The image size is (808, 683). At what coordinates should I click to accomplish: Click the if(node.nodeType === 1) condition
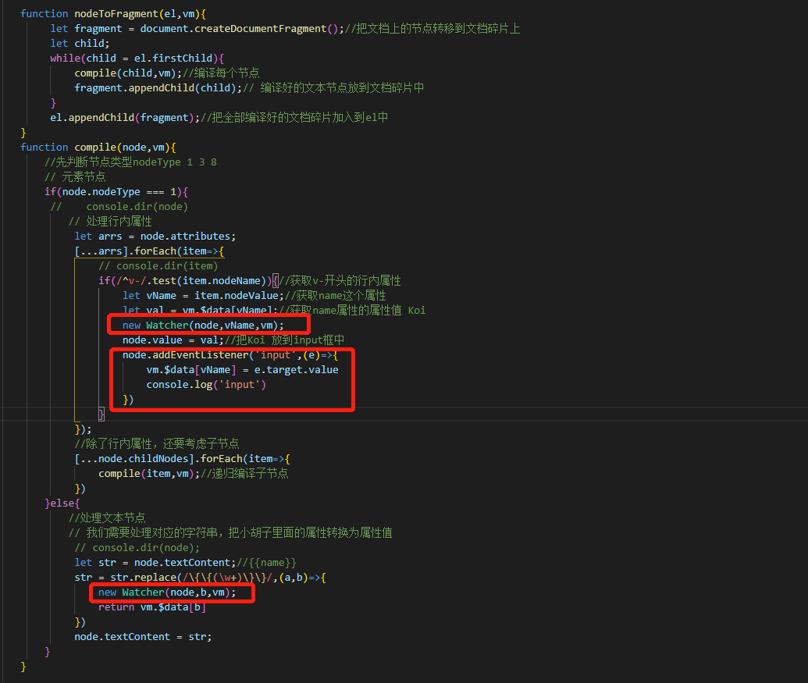point(116,192)
